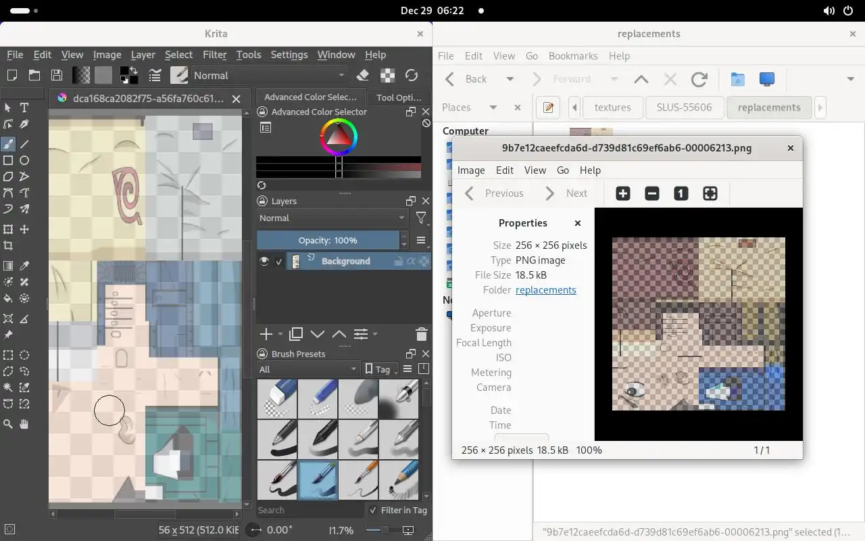Screen dimensions: 865x541
Task: Open the Back history dropdown arrow
Action: pos(510,79)
